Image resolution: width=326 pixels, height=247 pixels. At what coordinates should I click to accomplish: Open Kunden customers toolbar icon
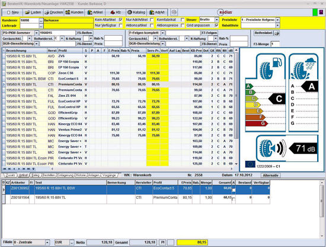coord(68,12)
